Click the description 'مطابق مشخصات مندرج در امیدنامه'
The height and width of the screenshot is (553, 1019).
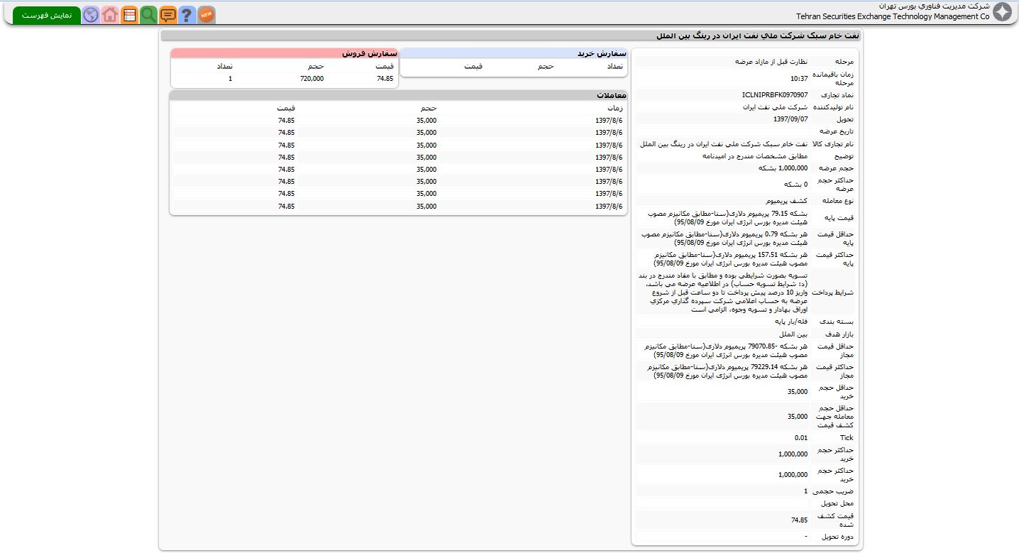click(756, 155)
